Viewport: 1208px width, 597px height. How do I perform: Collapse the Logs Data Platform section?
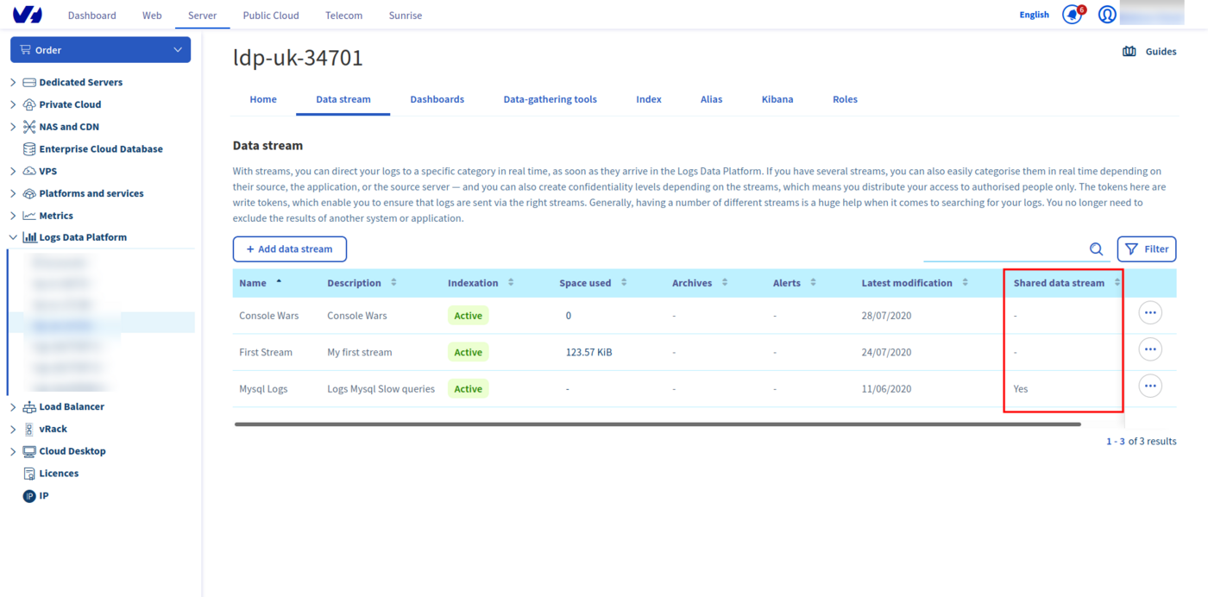(x=13, y=237)
